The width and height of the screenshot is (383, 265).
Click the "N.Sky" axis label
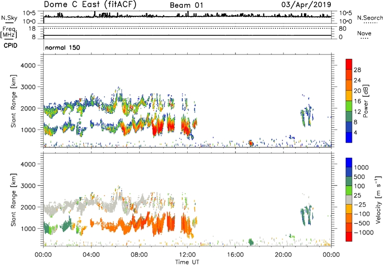[9, 18]
